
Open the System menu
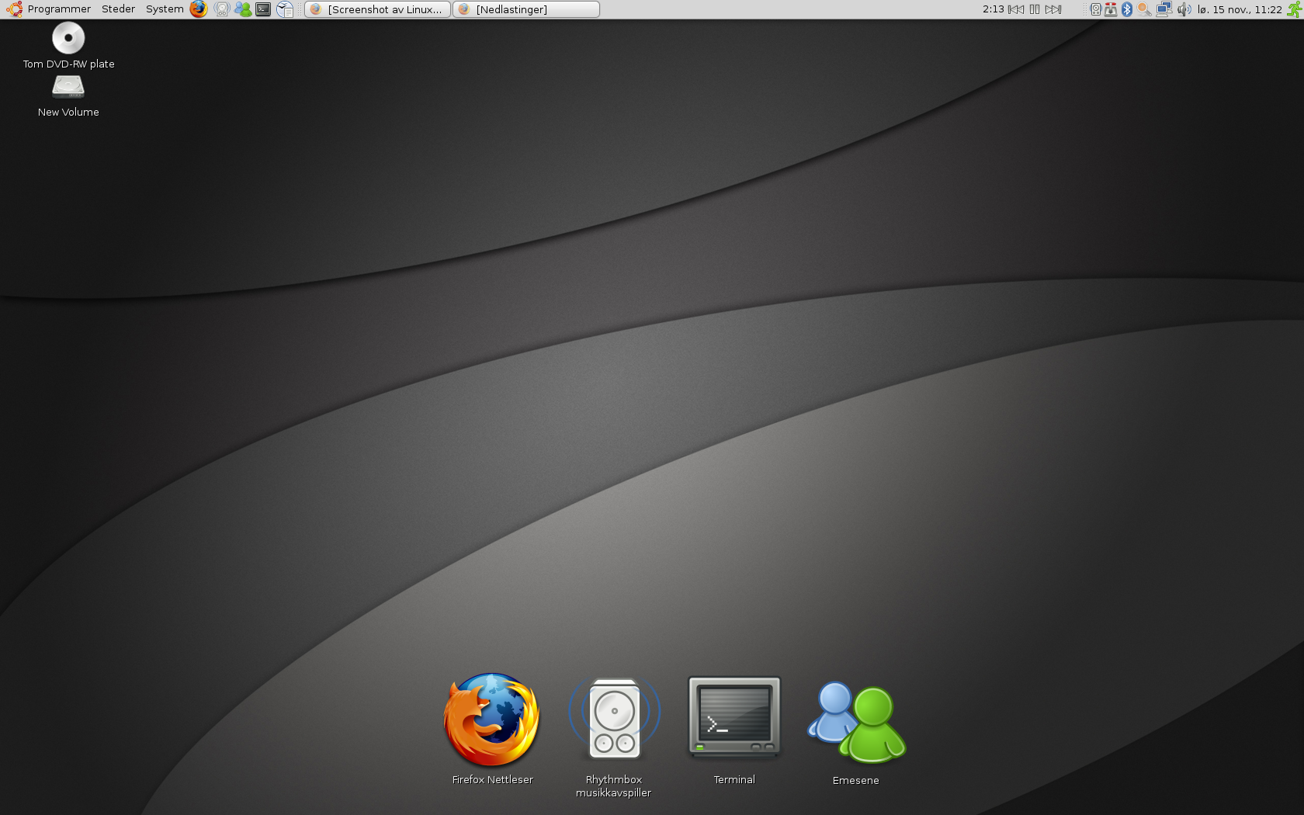pos(165,9)
